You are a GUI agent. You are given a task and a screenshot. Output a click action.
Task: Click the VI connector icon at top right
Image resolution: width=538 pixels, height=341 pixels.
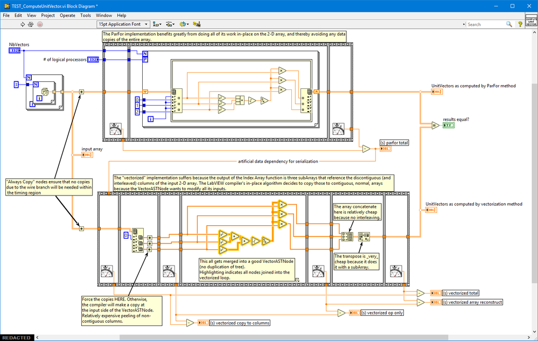click(x=531, y=20)
